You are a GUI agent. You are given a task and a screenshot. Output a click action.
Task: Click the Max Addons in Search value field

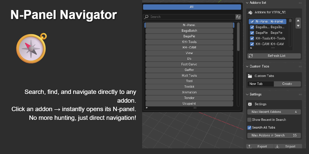(274, 135)
